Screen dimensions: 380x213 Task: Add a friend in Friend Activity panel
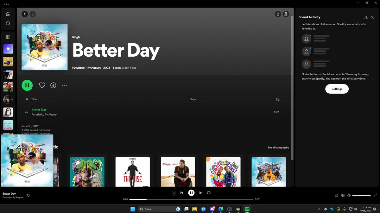coord(366,17)
